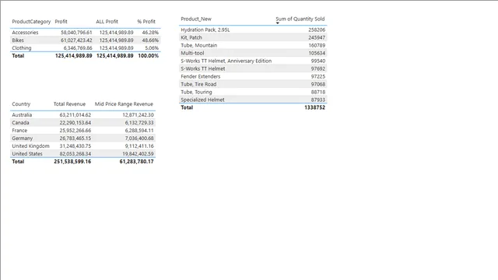Viewport: 498px width, 280px height.
Task: Click the Country column header
Action: click(21, 104)
